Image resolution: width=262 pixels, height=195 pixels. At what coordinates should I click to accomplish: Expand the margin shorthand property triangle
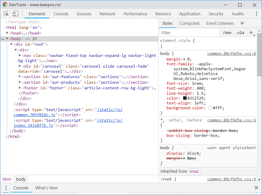pos(185,59)
